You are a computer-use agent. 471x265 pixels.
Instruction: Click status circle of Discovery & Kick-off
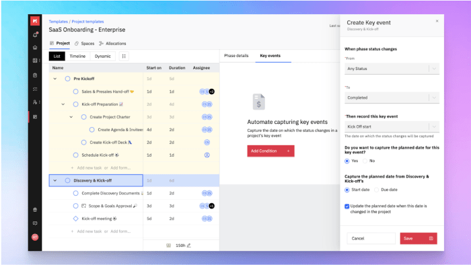point(67,180)
